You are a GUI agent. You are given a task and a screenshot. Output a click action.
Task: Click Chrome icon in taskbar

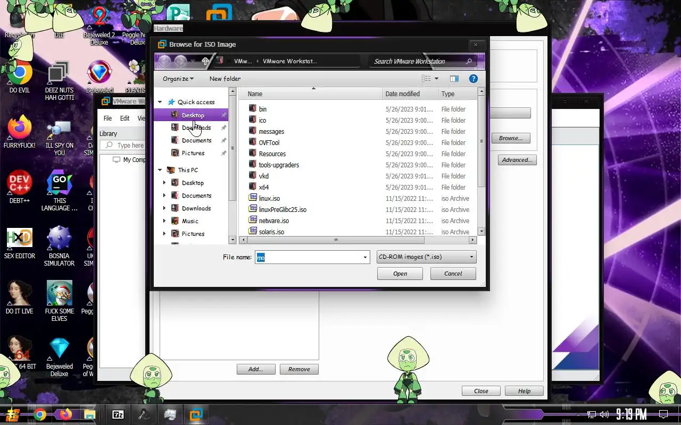(x=40, y=414)
